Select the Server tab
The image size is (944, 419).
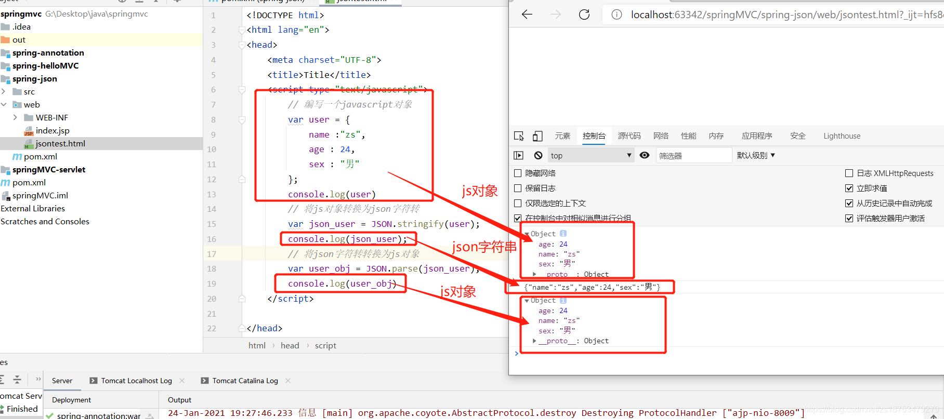[62, 381]
